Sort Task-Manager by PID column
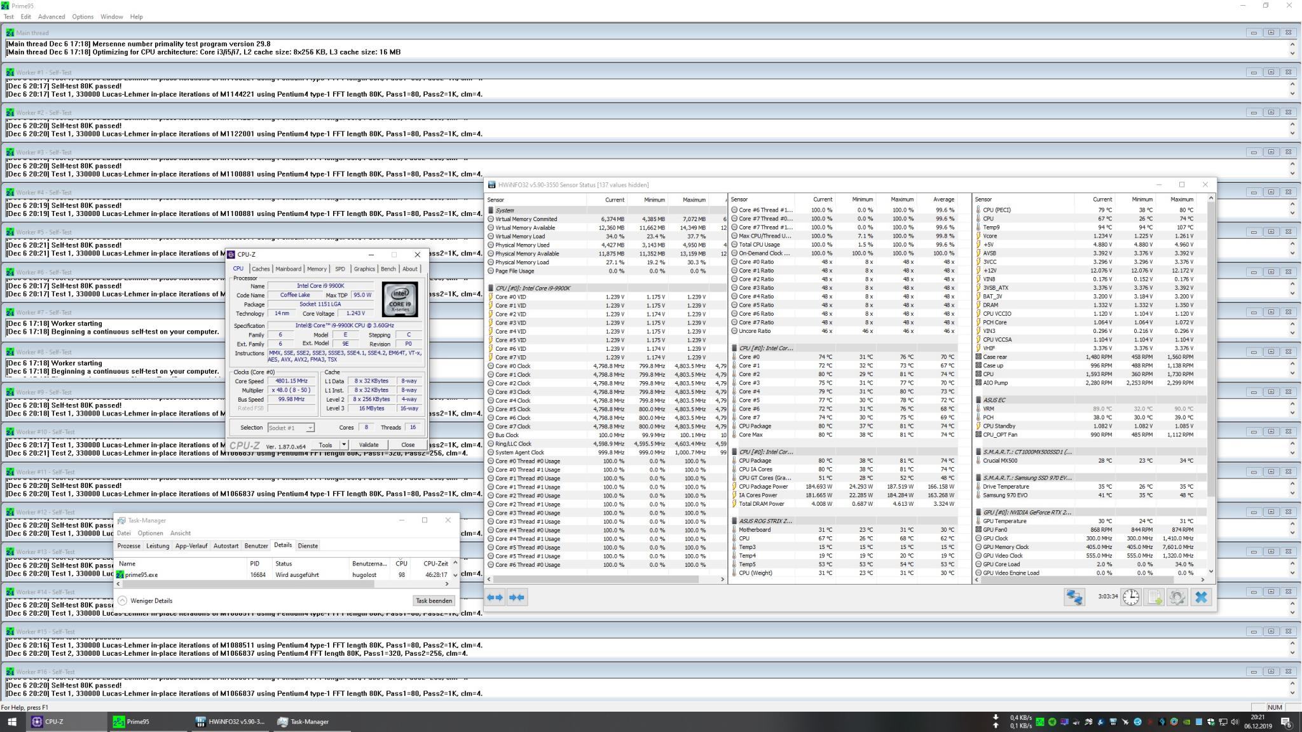Viewport: 1302px width, 732px height. (x=259, y=564)
